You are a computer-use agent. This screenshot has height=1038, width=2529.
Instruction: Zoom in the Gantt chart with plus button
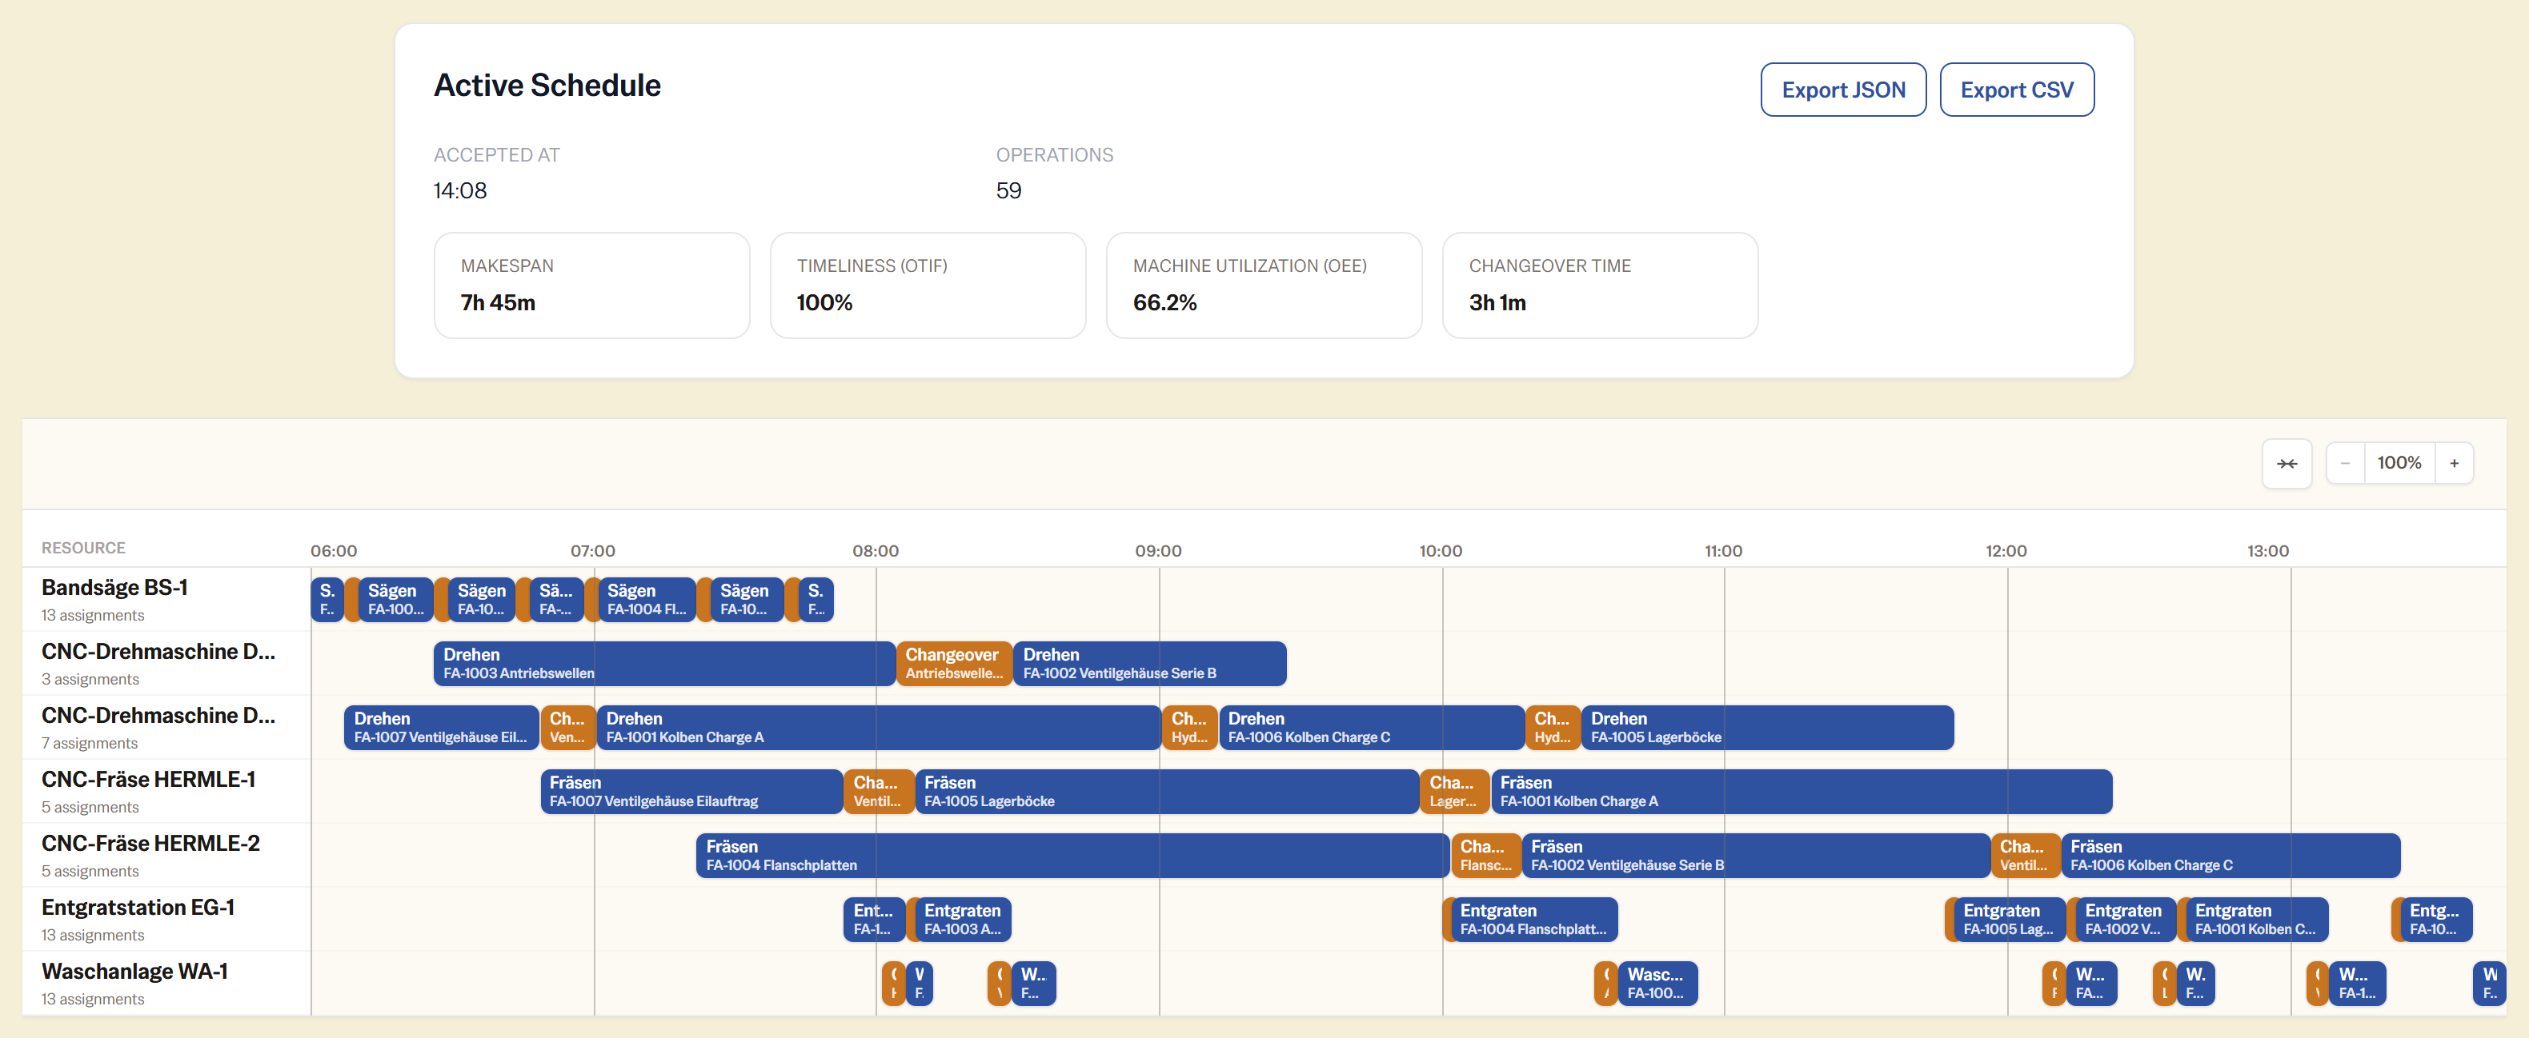point(2454,463)
